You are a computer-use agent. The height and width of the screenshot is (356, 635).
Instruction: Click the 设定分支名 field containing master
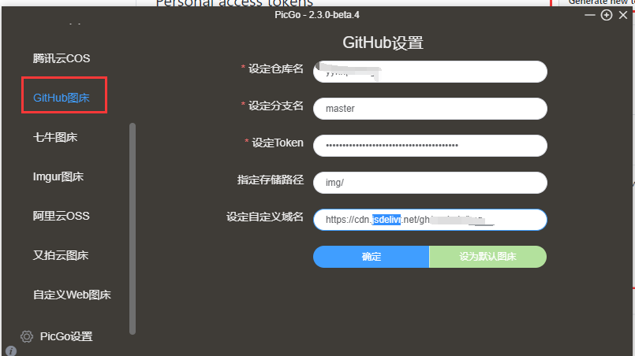click(430, 109)
